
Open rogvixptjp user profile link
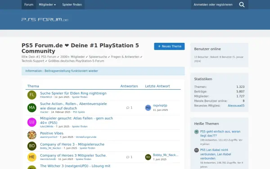click(x=160, y=105)
